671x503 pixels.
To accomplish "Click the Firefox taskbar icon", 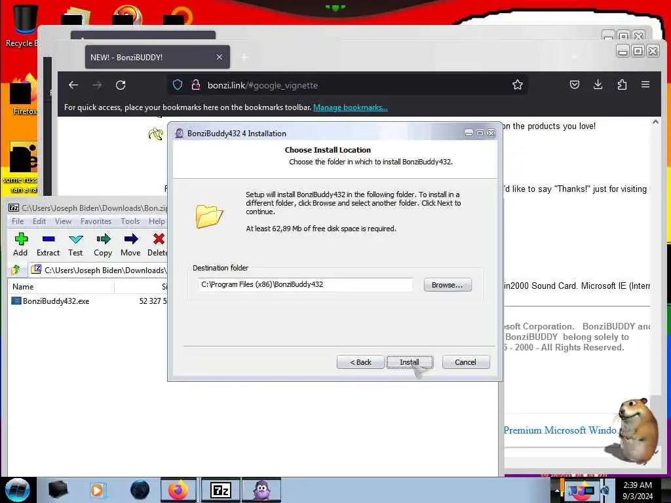I will 178,490.
